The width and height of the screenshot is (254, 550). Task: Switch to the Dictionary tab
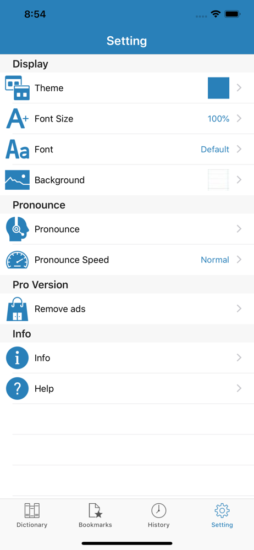click(32, 516)
